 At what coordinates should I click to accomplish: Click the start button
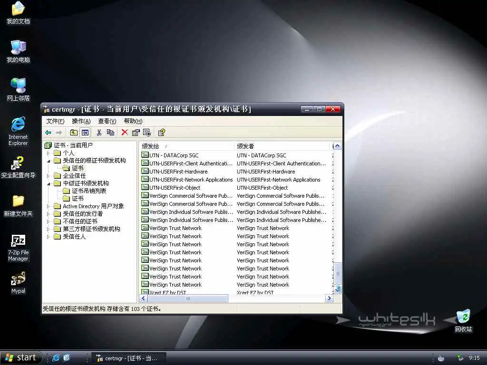click(x=20, y=358)
